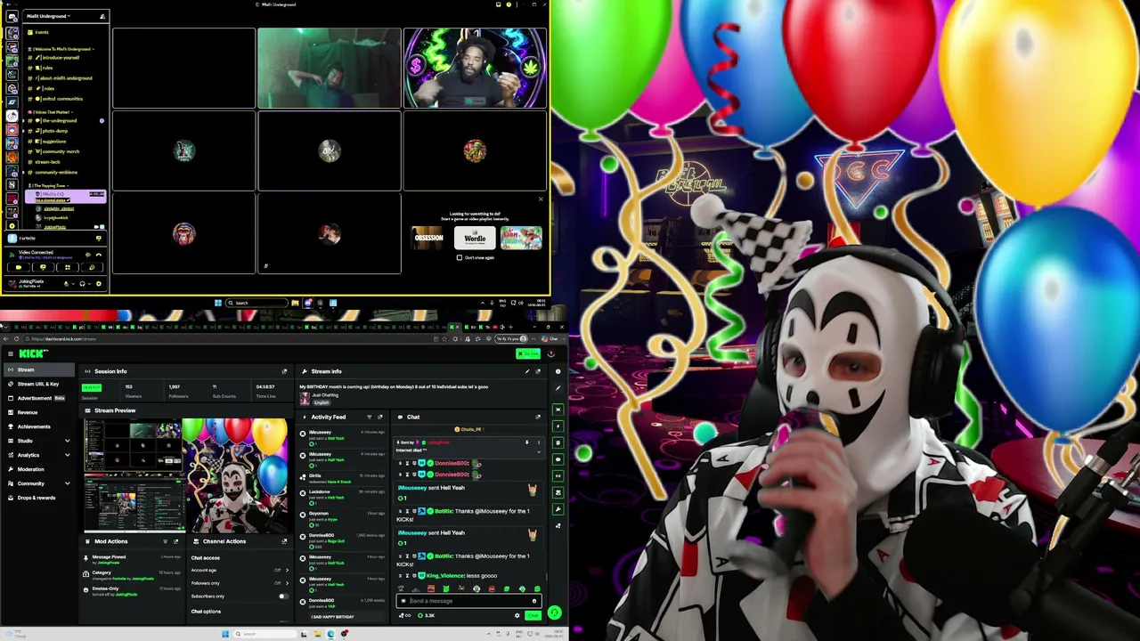Open Kick dashboard hamburger menu

click(10, 353)
